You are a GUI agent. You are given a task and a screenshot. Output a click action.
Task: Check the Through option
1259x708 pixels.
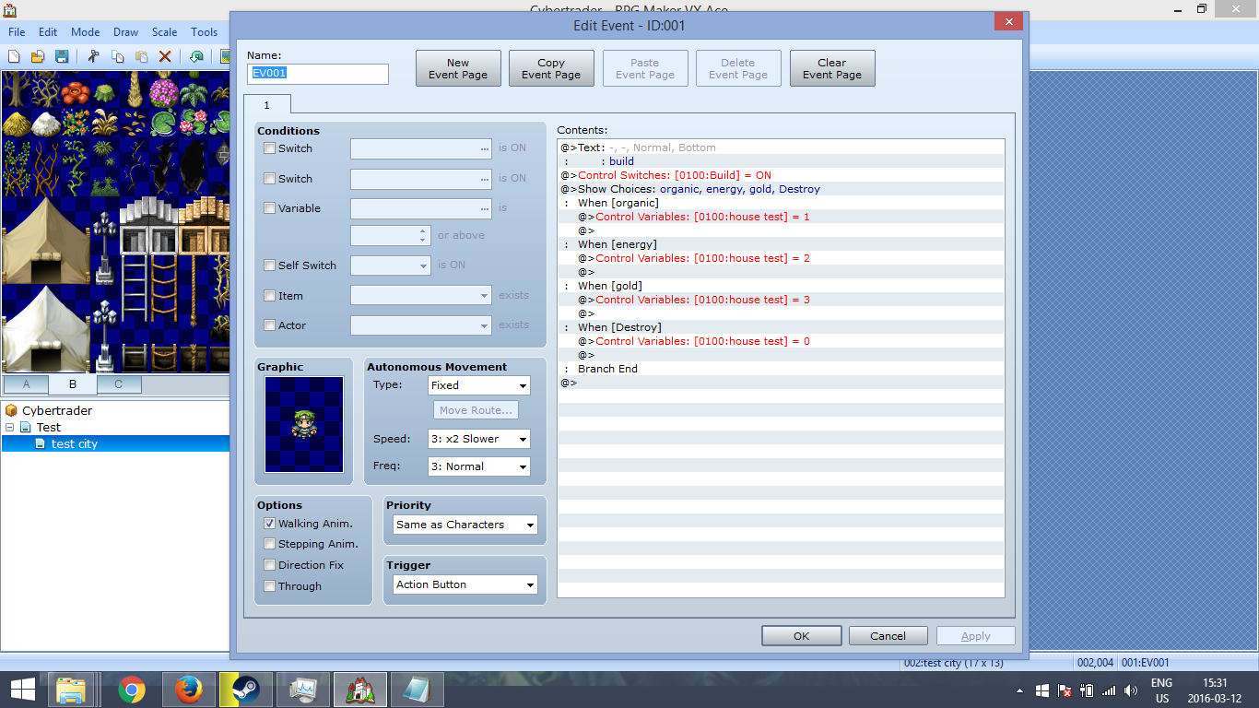click(269, 585)
